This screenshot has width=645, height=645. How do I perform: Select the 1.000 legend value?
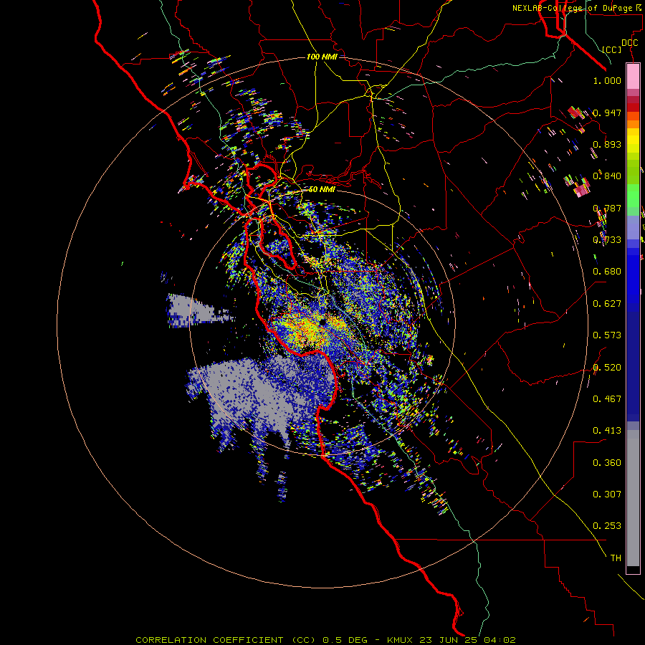(x=607, y=81)
